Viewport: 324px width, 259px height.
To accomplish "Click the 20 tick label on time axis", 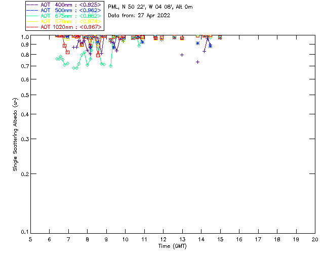I will tap(315, 239).
